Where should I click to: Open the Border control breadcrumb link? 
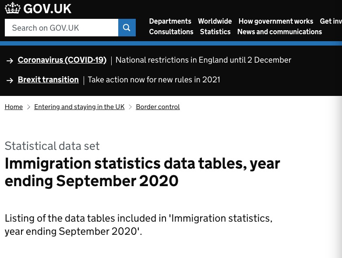[158, 107]
